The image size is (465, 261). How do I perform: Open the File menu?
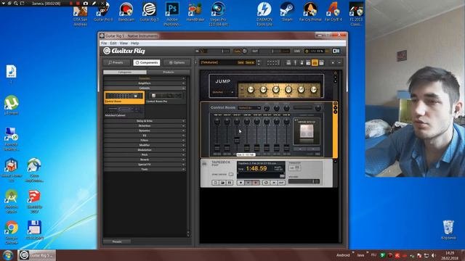[x=104, y=43]
